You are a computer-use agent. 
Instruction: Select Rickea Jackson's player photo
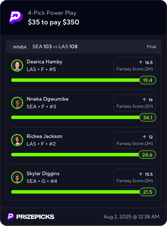point(17,140)
